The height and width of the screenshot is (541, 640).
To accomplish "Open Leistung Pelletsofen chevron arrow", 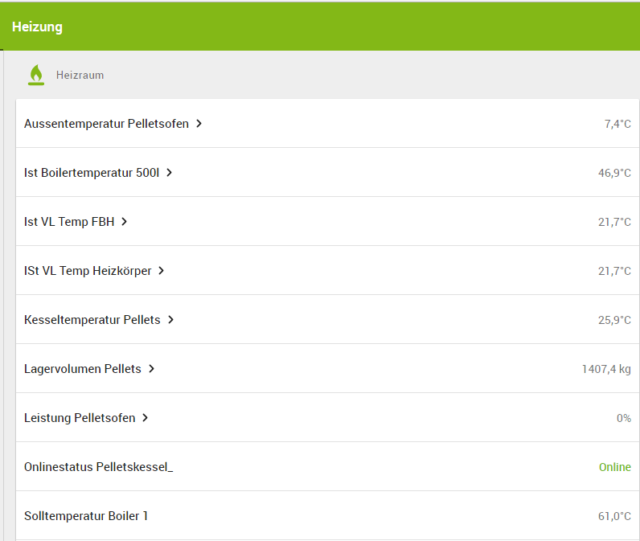I will point(146,418).
